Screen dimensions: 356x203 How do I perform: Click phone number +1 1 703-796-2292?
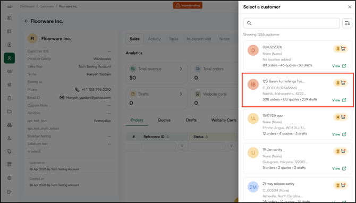pyautogui.click(x=96, y=90)
